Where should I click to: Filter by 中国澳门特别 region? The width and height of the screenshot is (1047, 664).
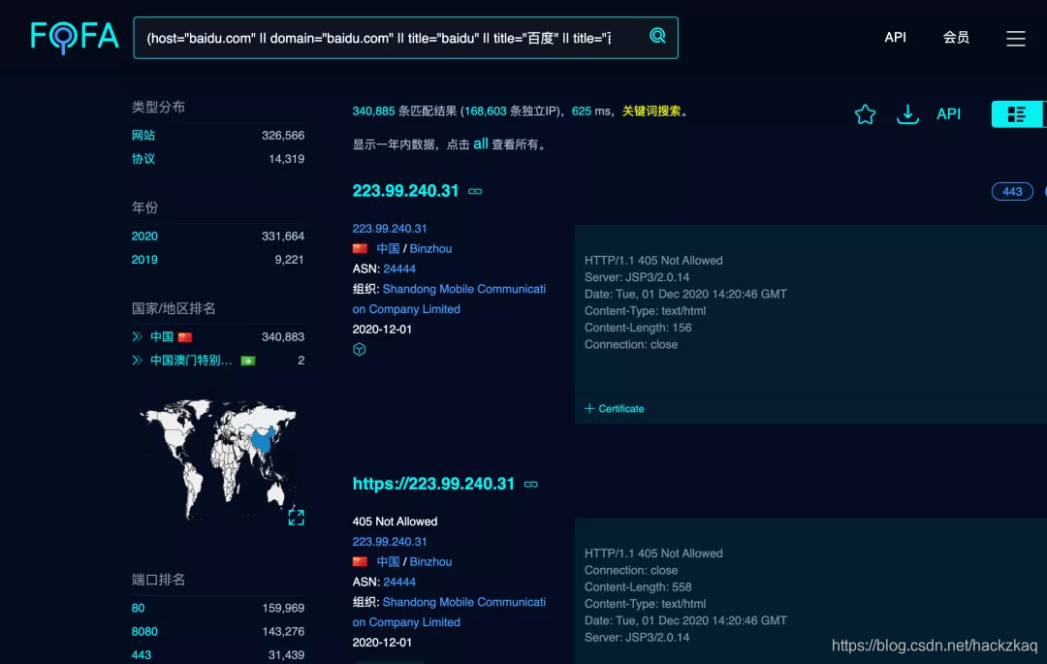point(191,361)
